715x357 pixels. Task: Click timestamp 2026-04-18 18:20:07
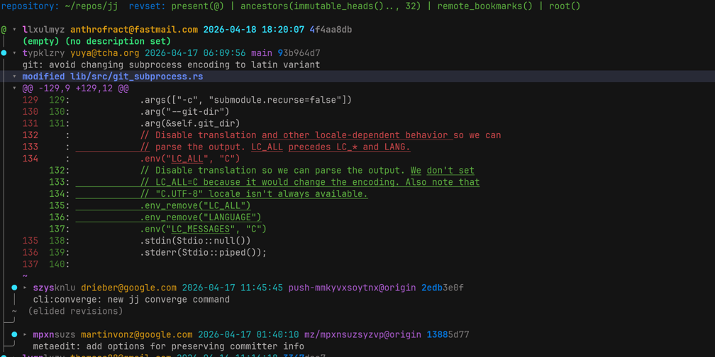254,30
